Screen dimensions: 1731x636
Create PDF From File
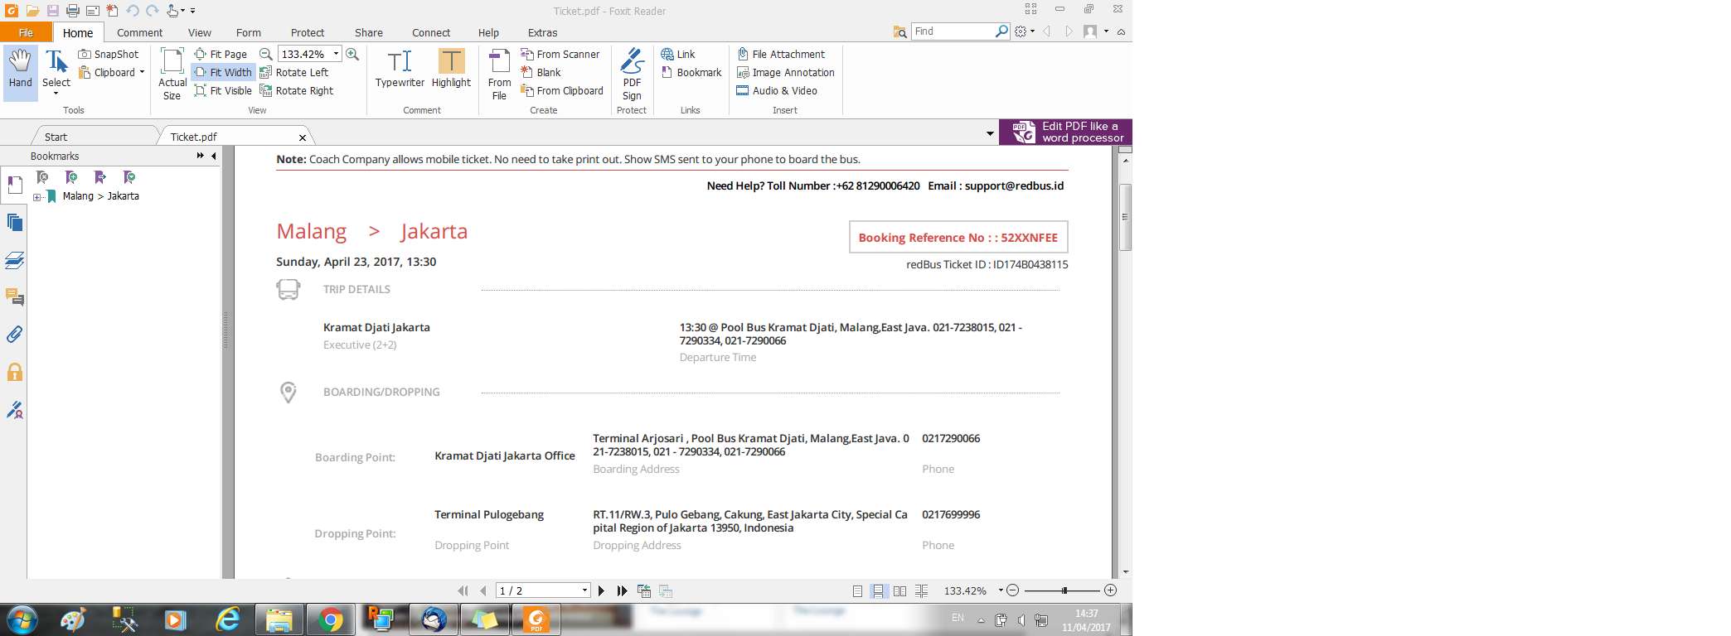[x=499, y=74]
